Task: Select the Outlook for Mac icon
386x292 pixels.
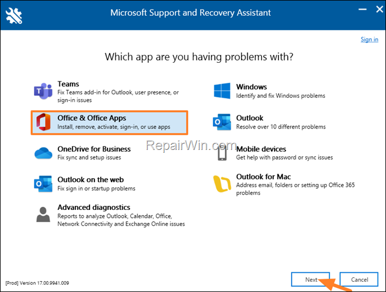Action: tap(222, 184)
